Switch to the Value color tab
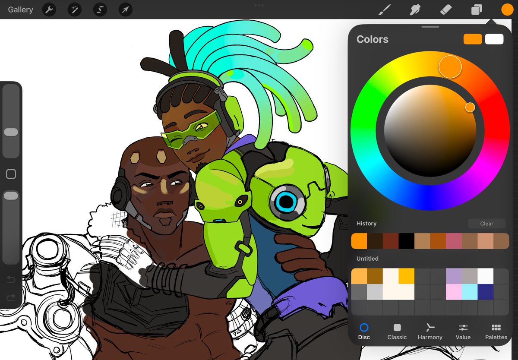518x360 pixels. coord(463,332)
